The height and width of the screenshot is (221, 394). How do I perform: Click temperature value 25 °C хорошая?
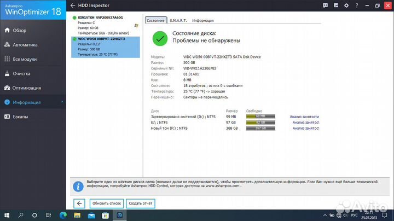click(204, 91)
